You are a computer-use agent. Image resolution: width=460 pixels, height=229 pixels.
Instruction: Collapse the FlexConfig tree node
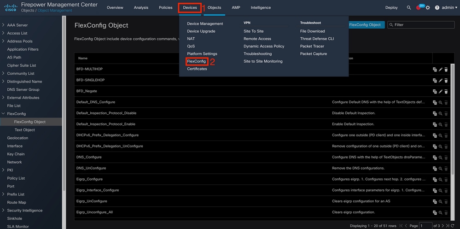point(3,114)
